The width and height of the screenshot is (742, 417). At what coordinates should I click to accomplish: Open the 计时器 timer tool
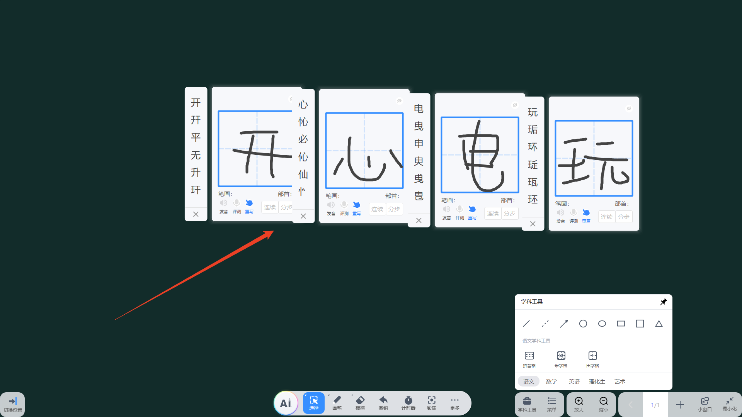(x=408, y=403)
